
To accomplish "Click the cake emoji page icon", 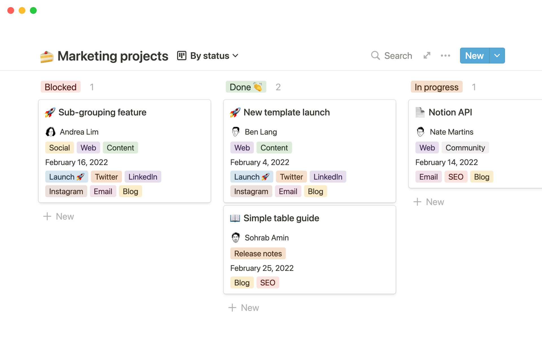I will (x=47, y=56).
